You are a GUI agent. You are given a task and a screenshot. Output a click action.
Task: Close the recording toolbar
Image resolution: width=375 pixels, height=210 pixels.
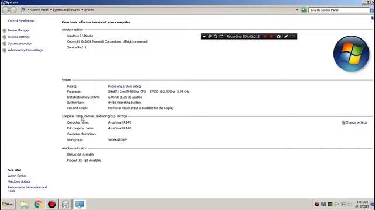(294, 36)
